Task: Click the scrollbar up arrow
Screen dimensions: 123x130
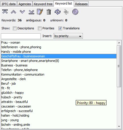Action: click(x=119, y=43)
